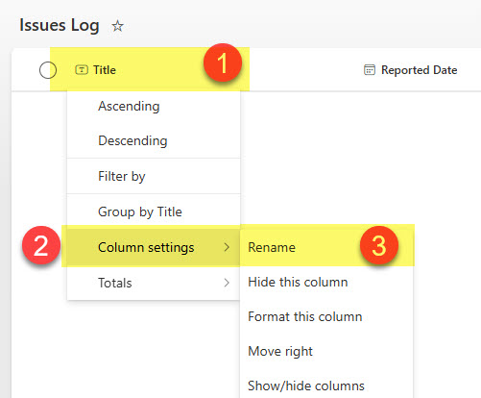The width and height of the screenshot is (481, 398).
Task: Favorite the Issues Log list with star icon
Action: 117,26
